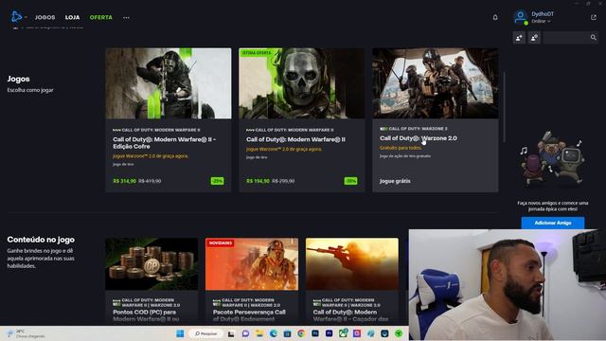Screen dimensions: 606x341
Task: Open the COD Points coins image
Action: pyautogui.click(x=151, y=264)
